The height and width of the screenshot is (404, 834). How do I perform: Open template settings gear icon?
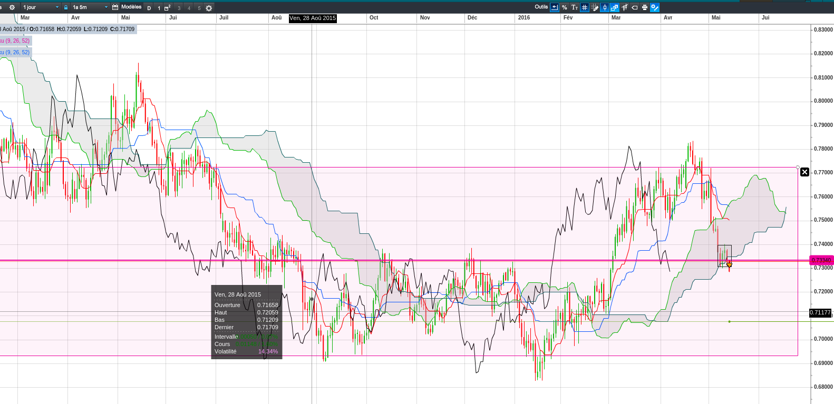(x=209, y=8)
